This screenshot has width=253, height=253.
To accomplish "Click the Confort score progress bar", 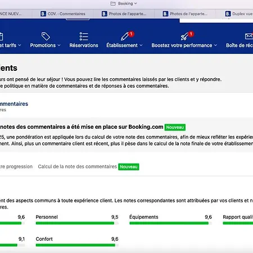I will point(77,245).
